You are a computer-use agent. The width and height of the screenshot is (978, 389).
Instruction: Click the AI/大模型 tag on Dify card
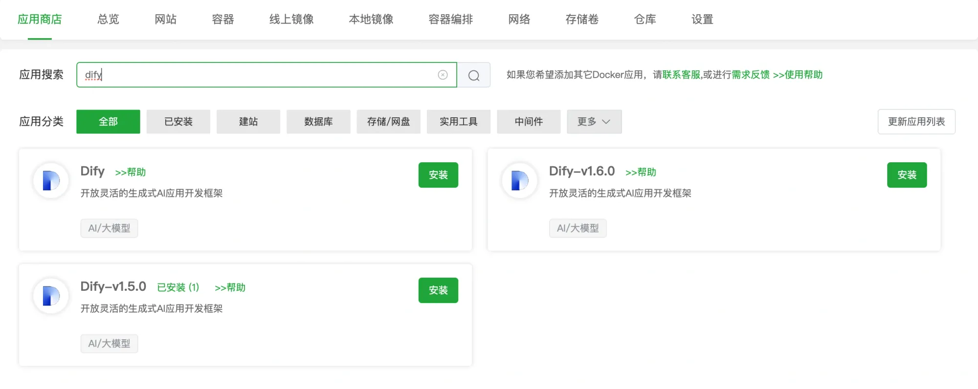point(109,228)
